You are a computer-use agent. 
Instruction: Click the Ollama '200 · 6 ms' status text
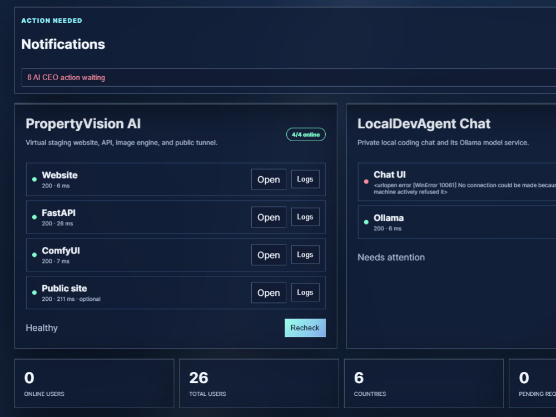[388, 229]
